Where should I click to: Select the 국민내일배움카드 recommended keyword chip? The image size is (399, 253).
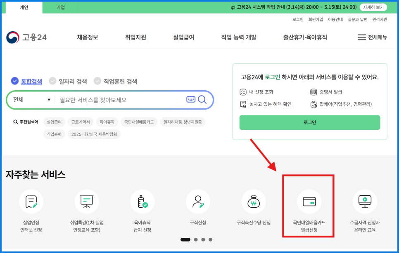(139, 122)
